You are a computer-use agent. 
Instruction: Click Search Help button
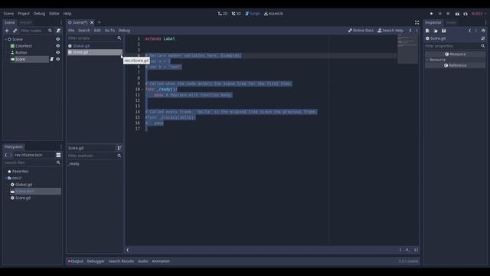click(390, 31)
